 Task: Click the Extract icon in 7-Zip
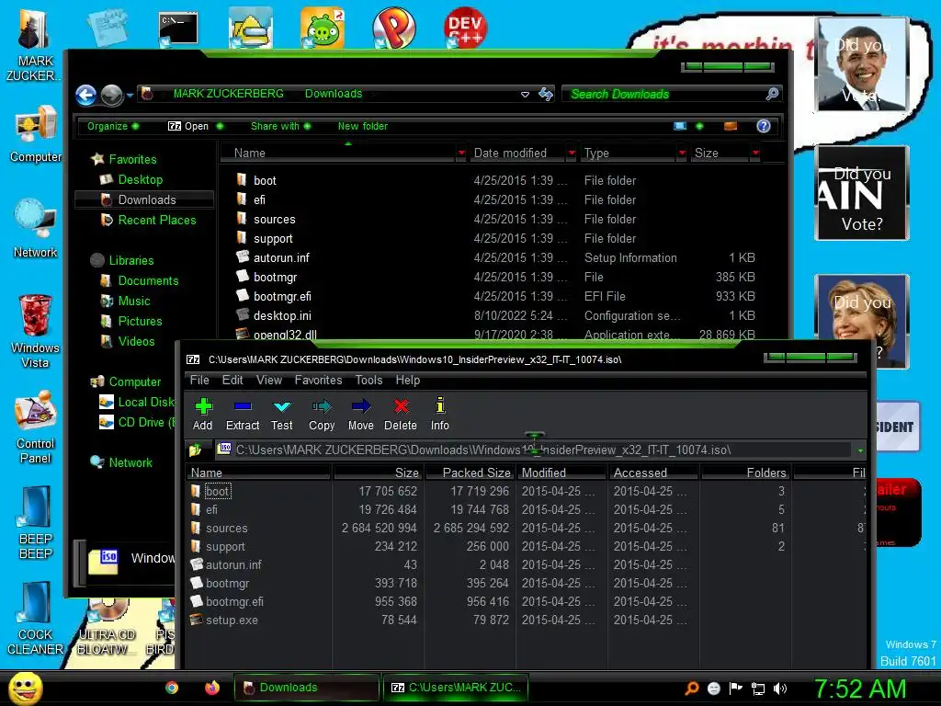(x=243, y=415)
